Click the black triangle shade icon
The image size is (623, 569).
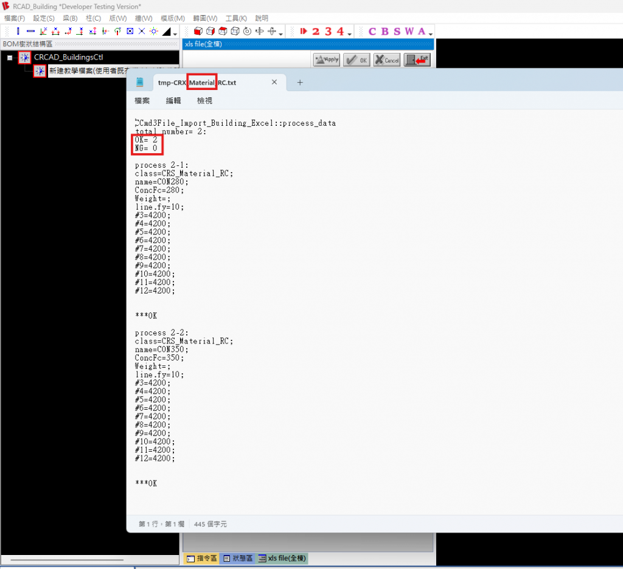pyautogui.click(x=167, y=32)
